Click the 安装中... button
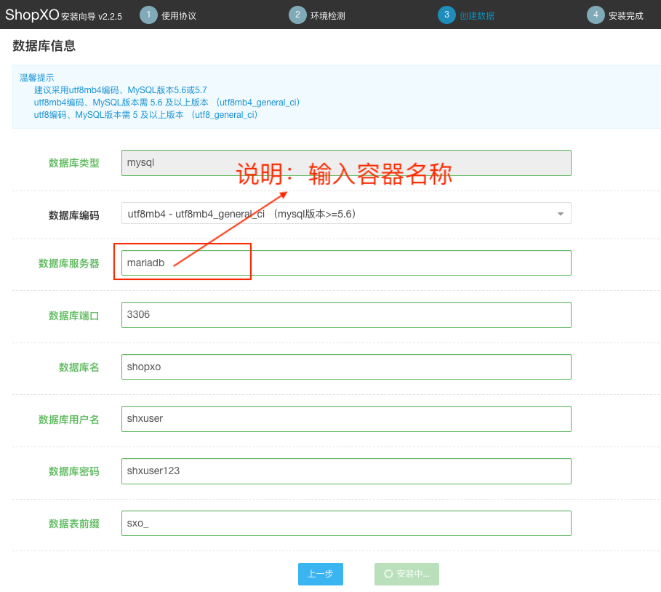Image resolution: width=661 pixels, height=592 pixels. click(406, 574)
